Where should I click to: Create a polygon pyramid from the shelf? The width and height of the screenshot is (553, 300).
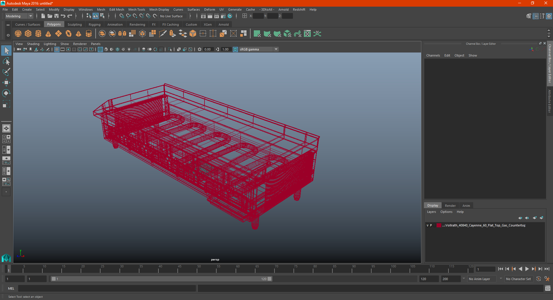79,34
